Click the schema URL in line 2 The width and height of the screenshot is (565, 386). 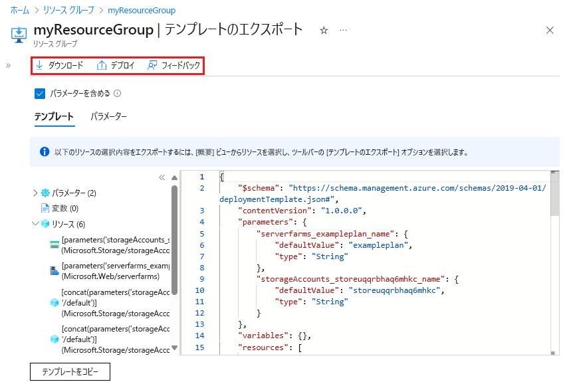pos(383,193)
